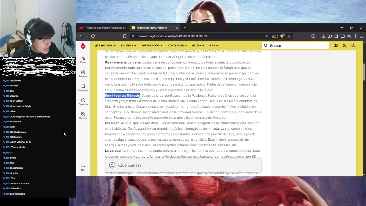Open Progreso in the Fandom sidebar
This screenshot has width=366, height=206.
(x=83, y=102)
